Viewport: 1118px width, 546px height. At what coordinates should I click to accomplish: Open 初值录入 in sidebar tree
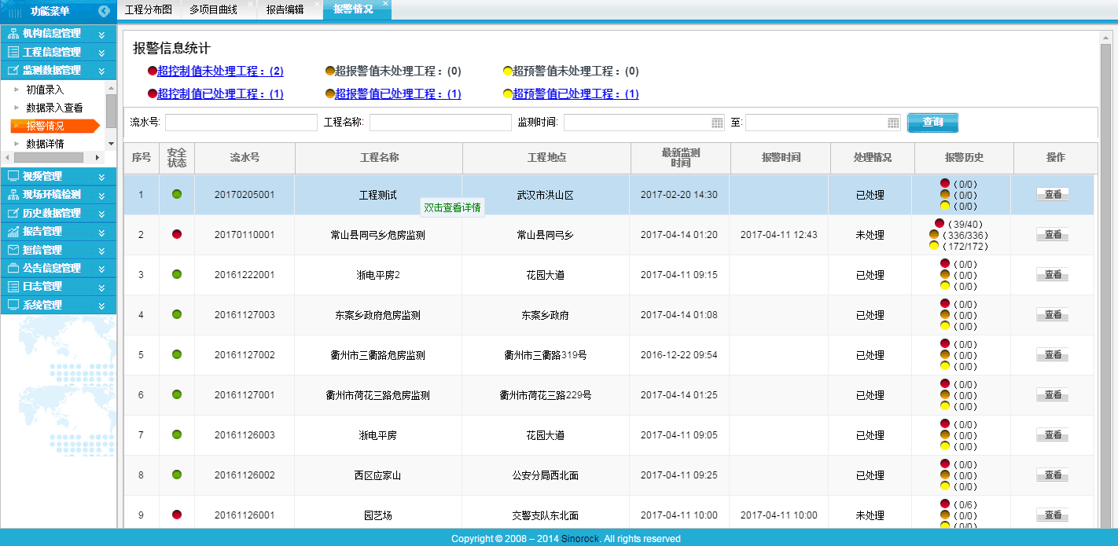click(x=45, y=90)
